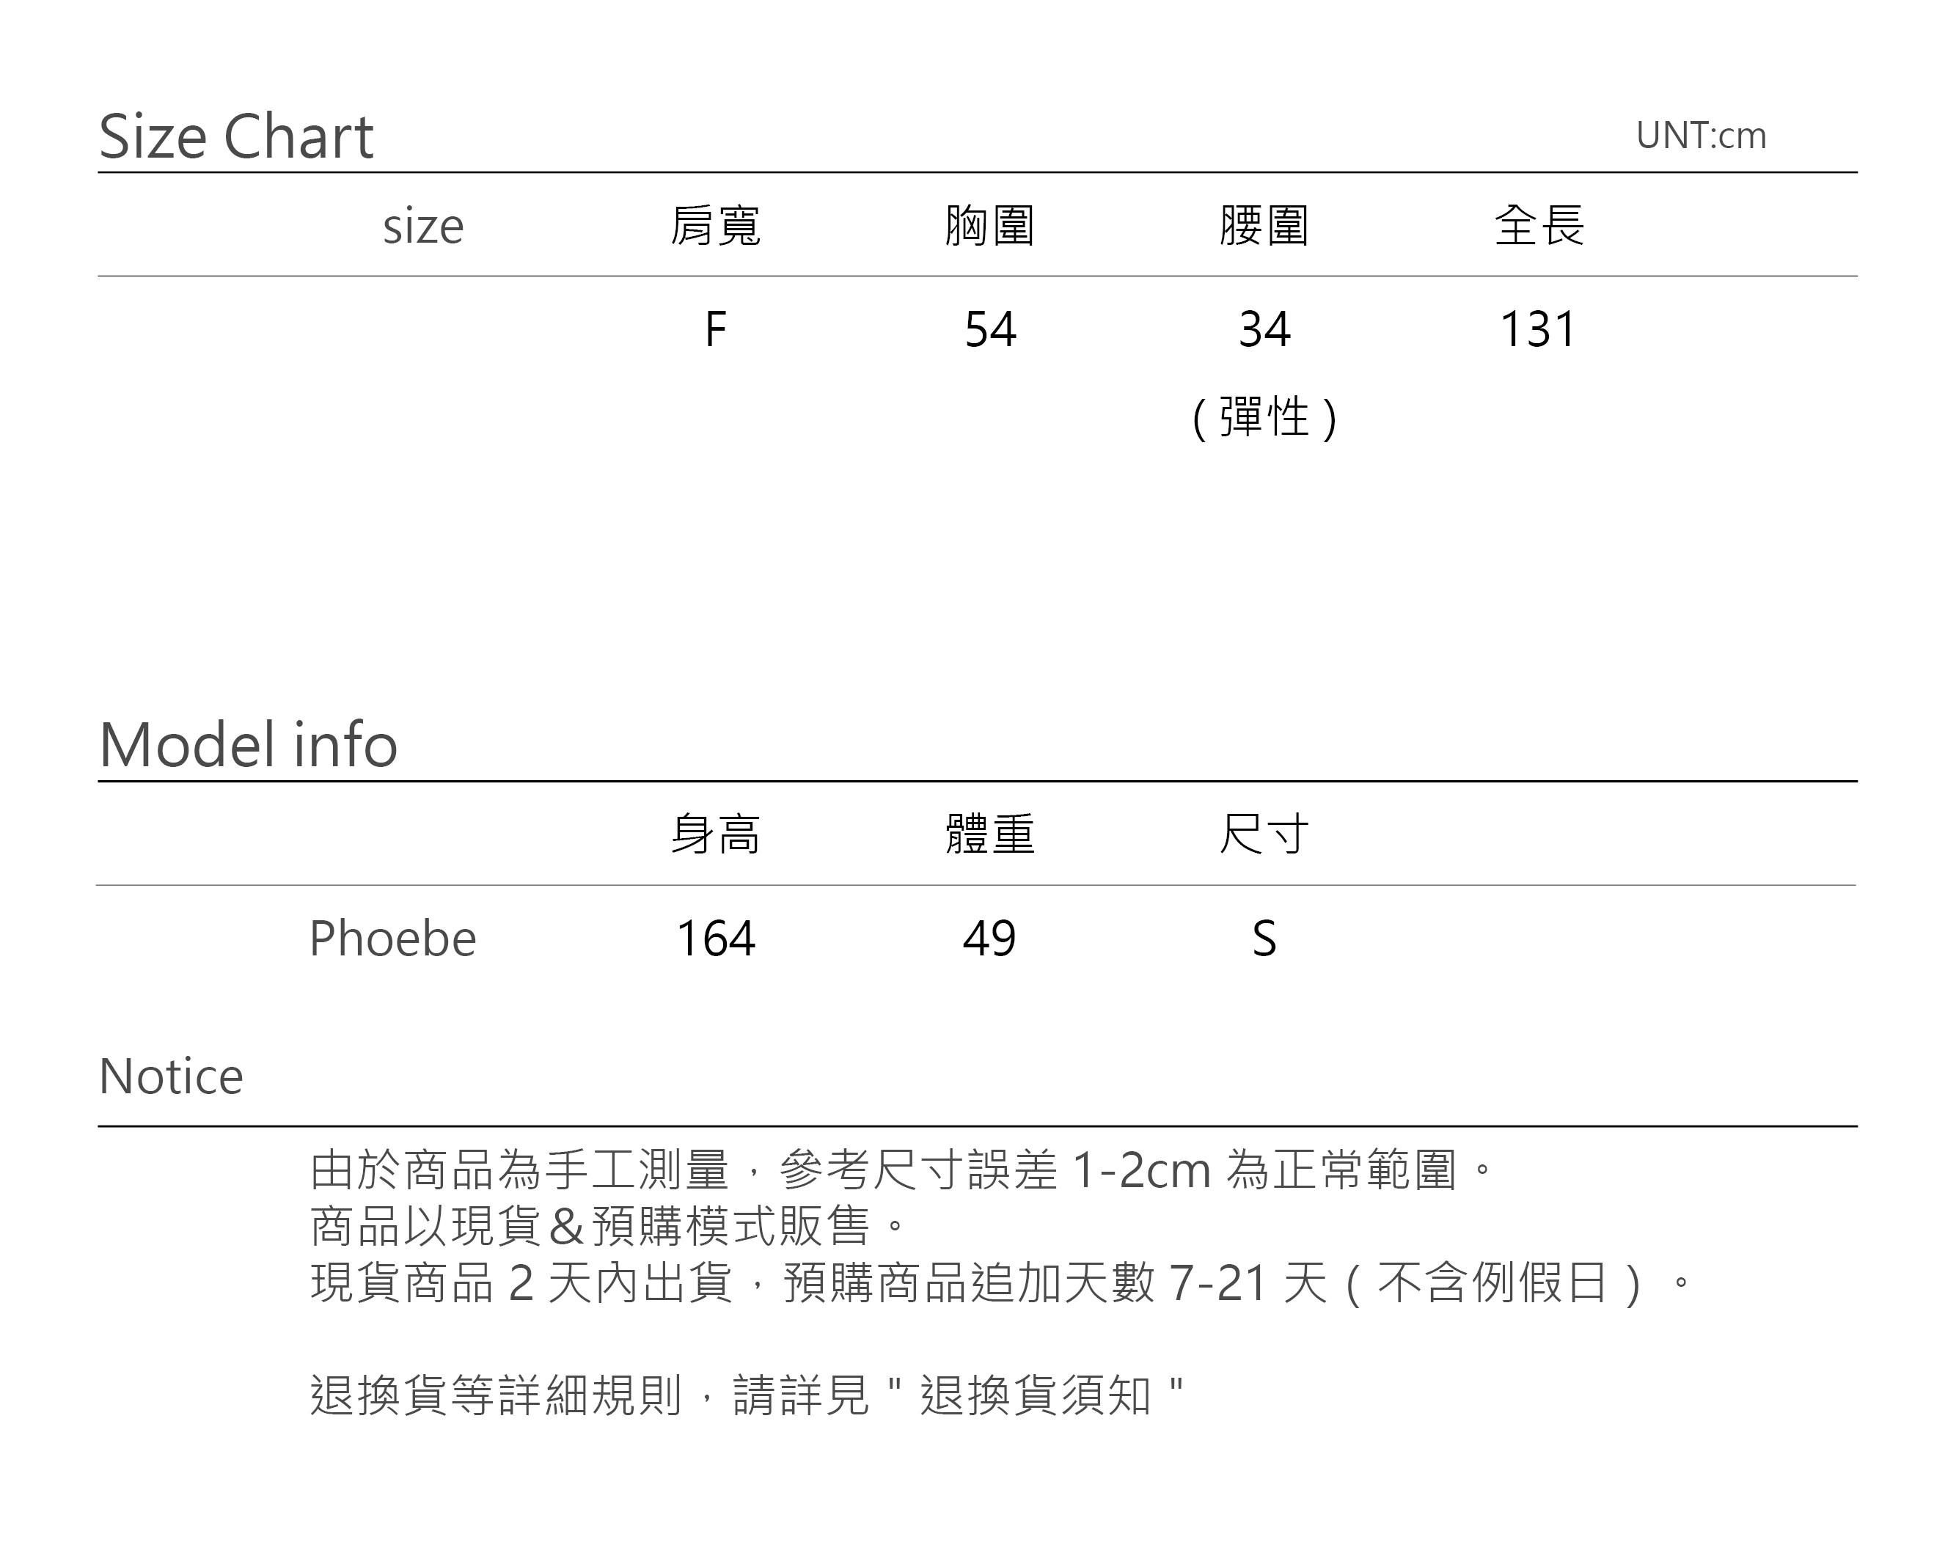Click the value 34 in size chart

tap(1264, 329)
